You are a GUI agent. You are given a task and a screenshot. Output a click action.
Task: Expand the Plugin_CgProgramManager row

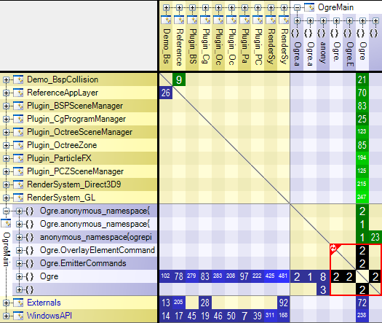tap(6, 119)
